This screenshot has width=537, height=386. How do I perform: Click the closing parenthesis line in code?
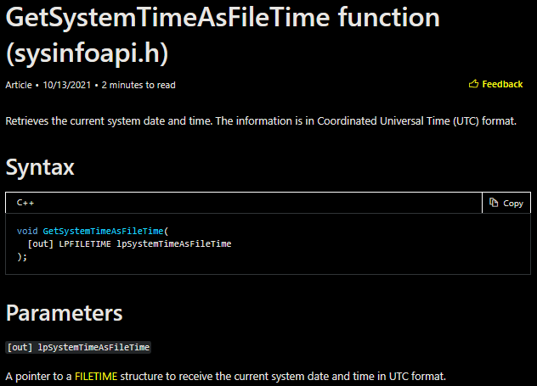[22, 256]
